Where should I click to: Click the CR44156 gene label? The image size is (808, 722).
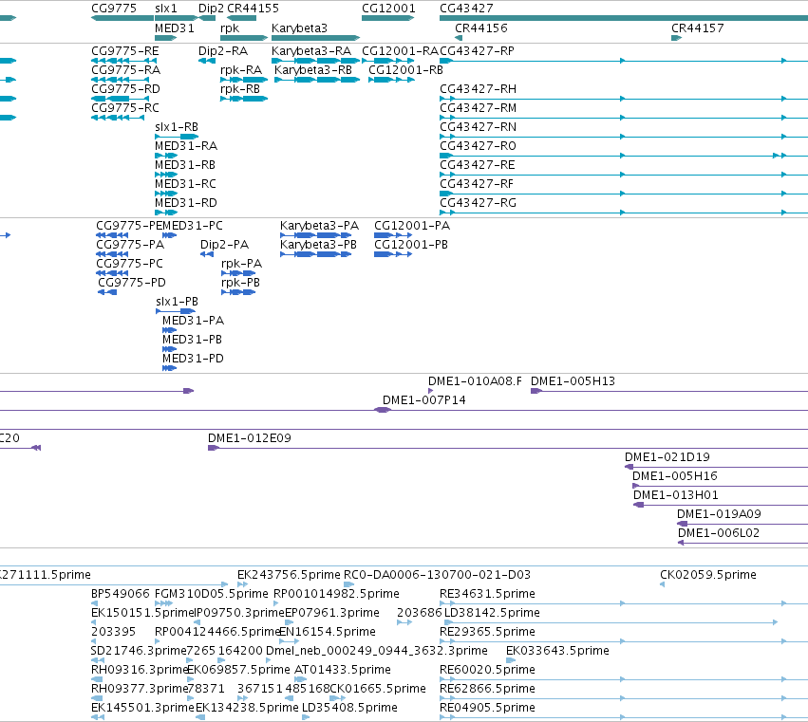[481, 28]
